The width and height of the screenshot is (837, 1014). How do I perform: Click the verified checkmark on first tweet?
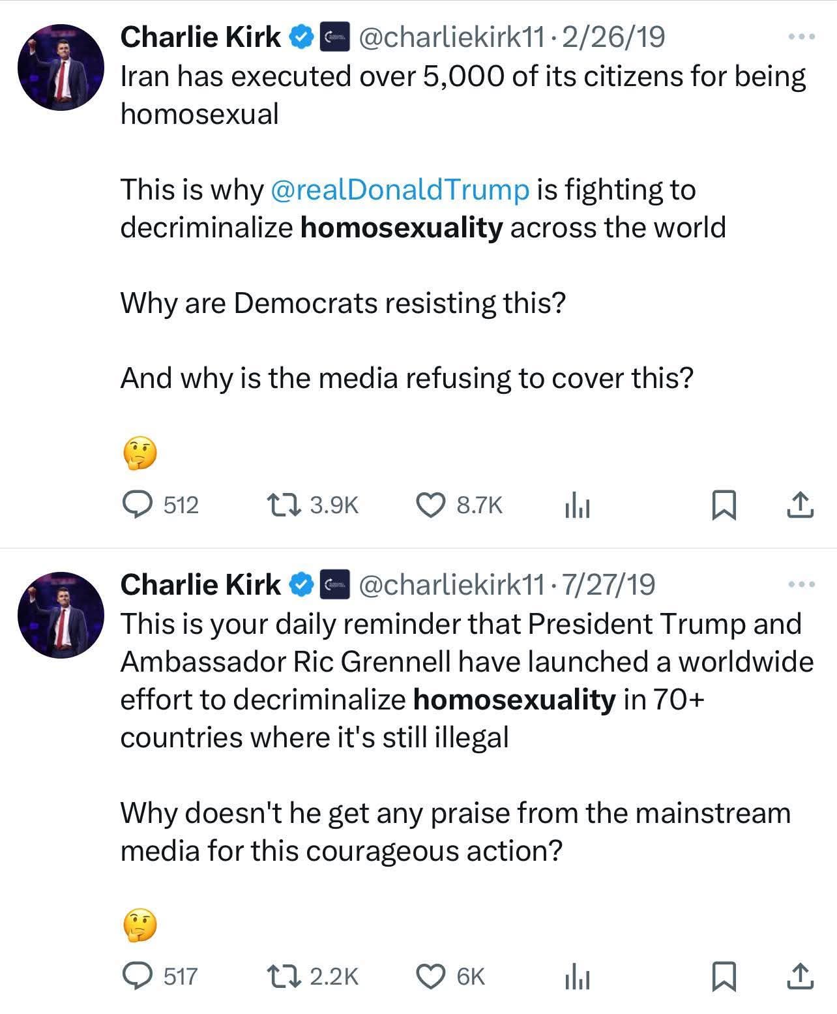click(301, 37)
